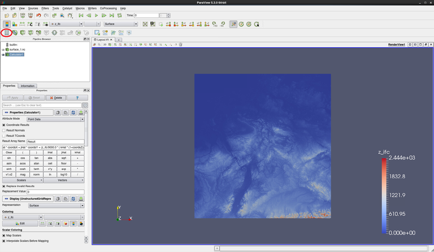Open the Filters menu
The height and width of the screenshot is (252, 434).
45,8
